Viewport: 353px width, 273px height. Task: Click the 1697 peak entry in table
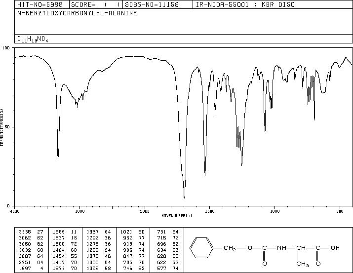(31, 269)
